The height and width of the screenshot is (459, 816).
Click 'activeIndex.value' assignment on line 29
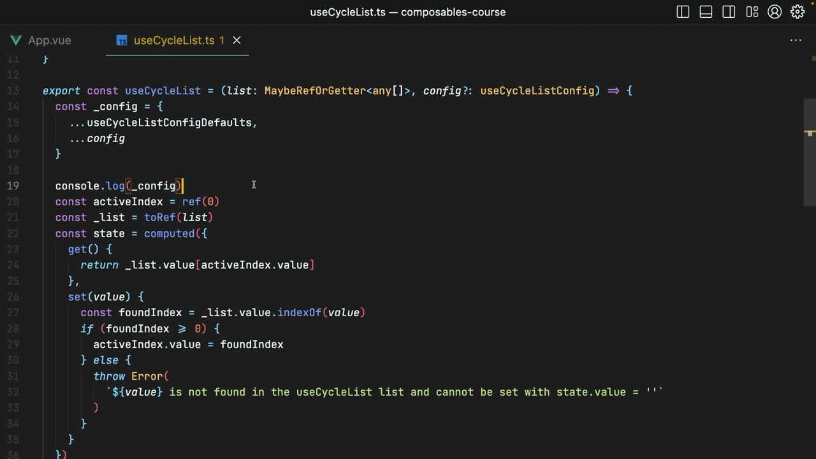[x=147, y=344]
